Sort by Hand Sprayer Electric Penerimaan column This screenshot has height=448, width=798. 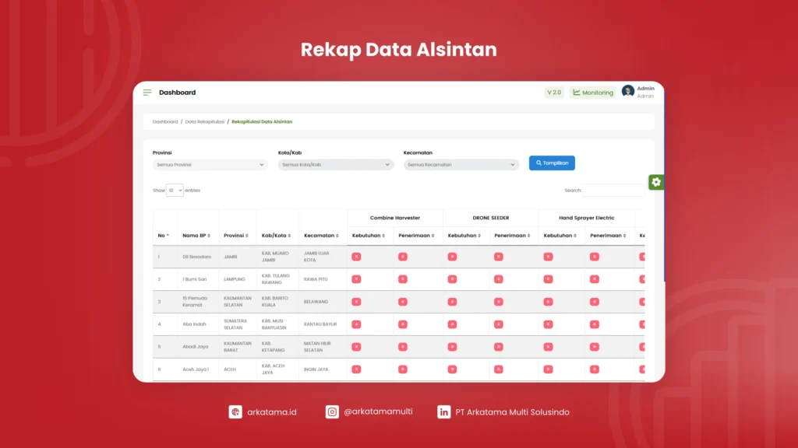click(x=609, y=236)
